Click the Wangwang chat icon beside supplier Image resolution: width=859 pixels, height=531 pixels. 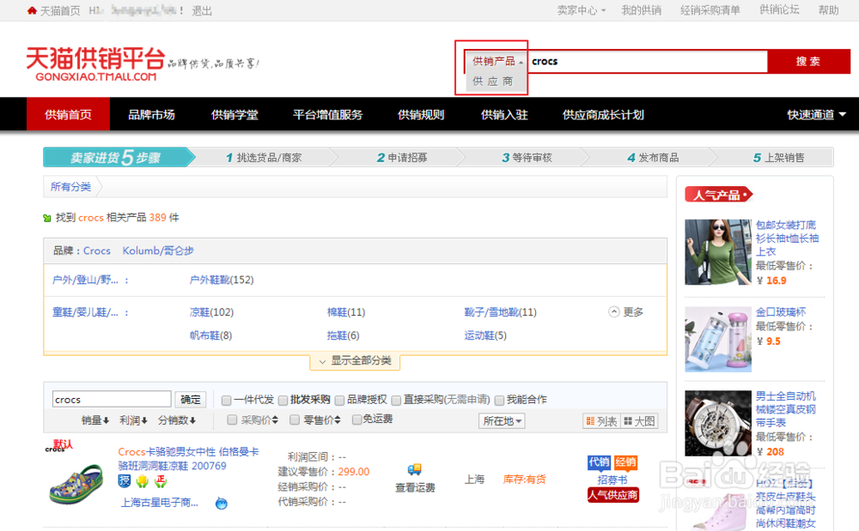222,503
